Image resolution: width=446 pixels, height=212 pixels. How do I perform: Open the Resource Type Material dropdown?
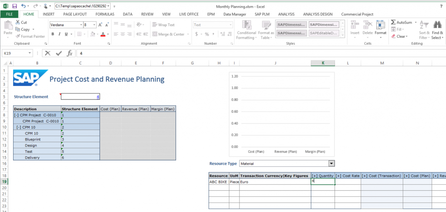click(331, 163)
